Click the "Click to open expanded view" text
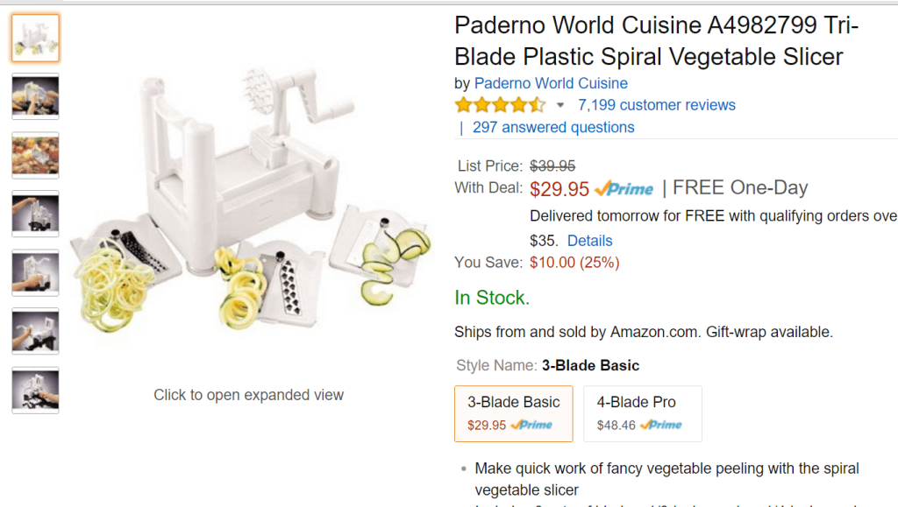The image size is (898, 507). click(248, 395)
